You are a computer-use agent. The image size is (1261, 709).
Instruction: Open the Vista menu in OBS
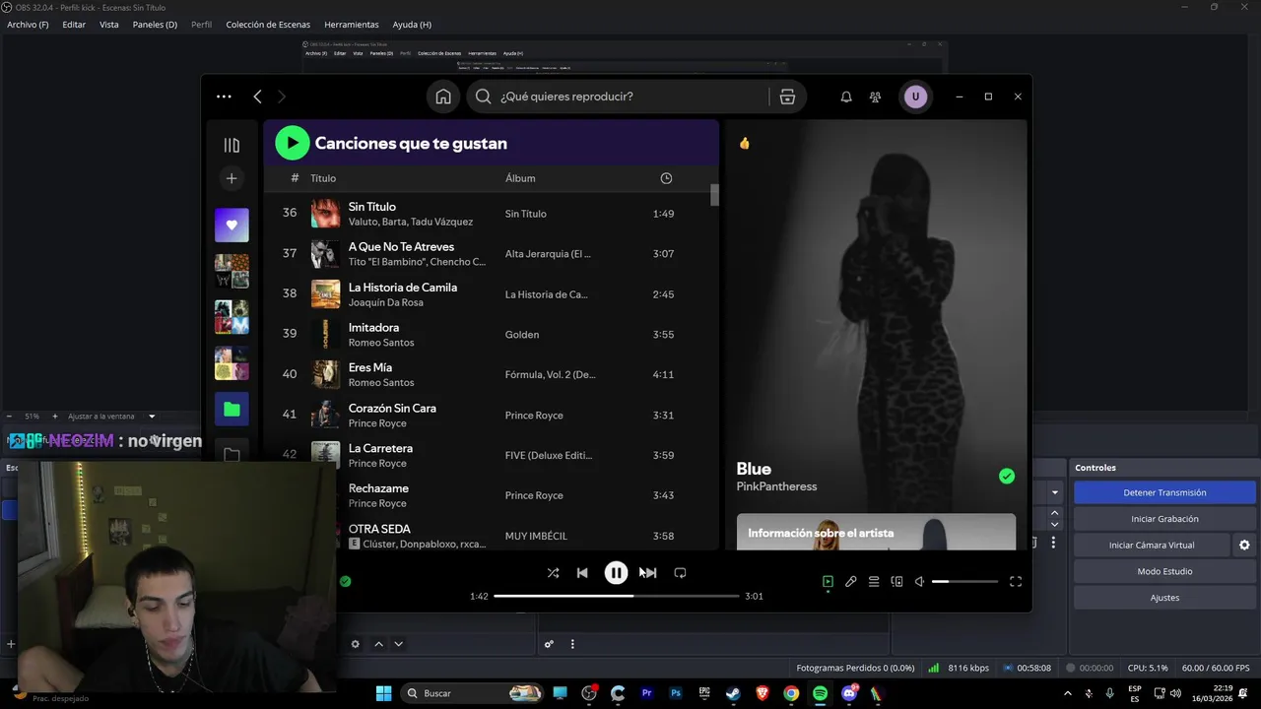pyautogui.click(x=109, y=25)
